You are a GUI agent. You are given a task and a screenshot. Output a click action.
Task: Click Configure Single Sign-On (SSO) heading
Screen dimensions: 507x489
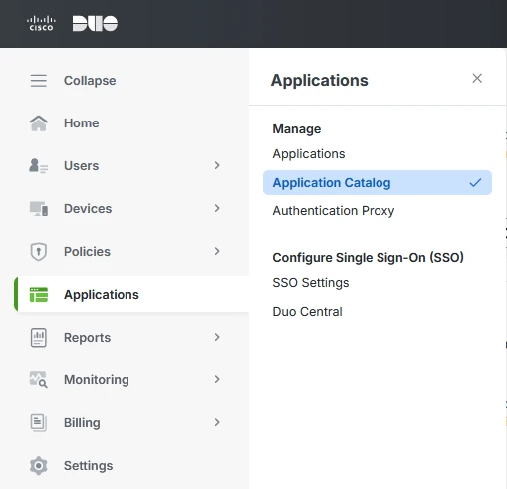coord(368,258)
